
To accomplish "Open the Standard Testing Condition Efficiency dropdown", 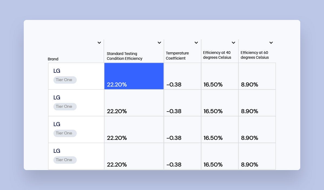I will tap(159, 43).
